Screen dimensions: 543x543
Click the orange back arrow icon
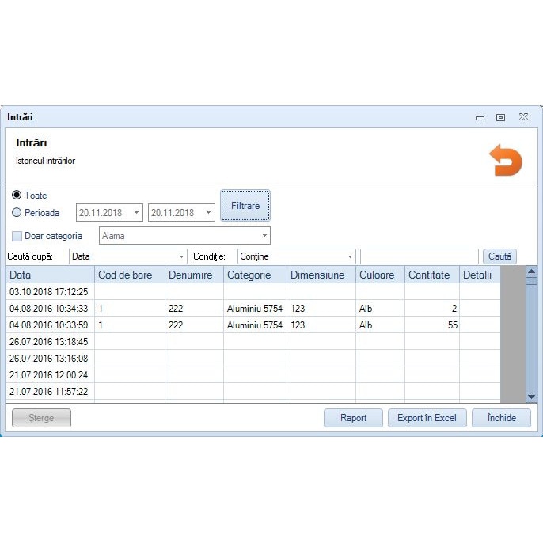click(x=505, y=160)
